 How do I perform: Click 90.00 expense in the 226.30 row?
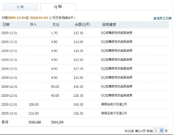(55, 96)
